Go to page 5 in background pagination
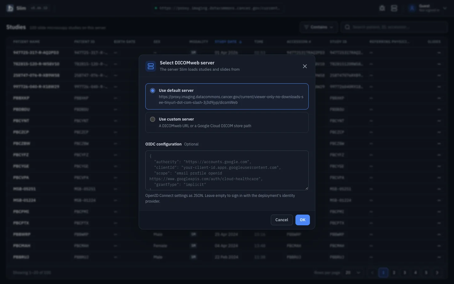 pyautogui.click(x=426, y=273)
